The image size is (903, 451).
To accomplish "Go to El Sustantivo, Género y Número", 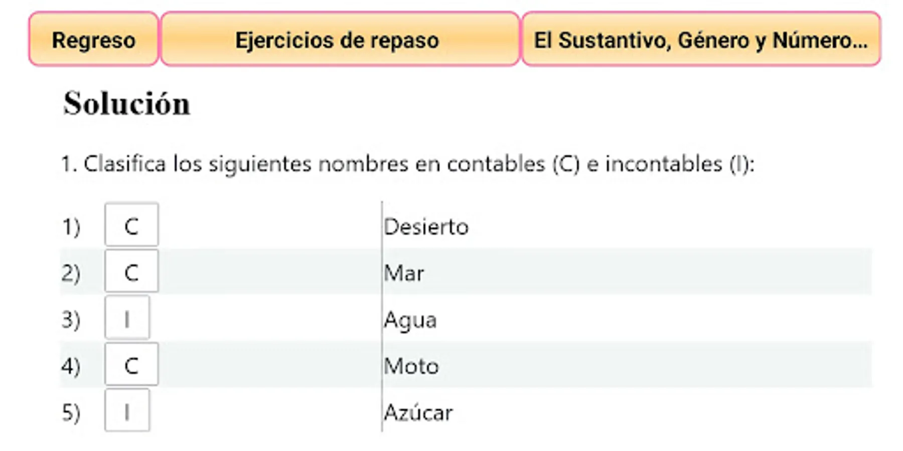I will point(701,40).
